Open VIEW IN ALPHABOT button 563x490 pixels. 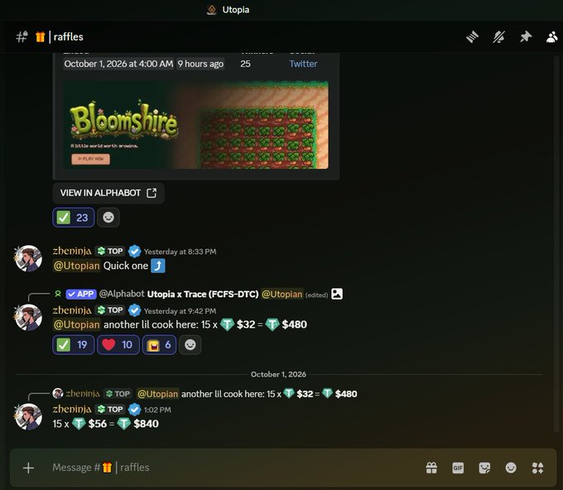pyautogui.click(x=108, y=193)
